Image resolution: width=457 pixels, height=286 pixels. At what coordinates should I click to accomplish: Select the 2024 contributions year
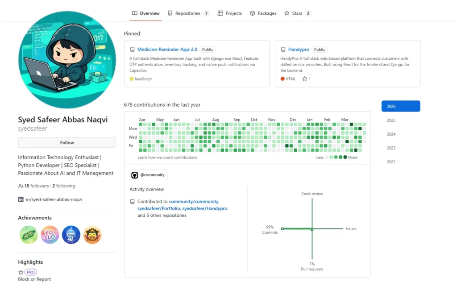[x=391, y=134]
